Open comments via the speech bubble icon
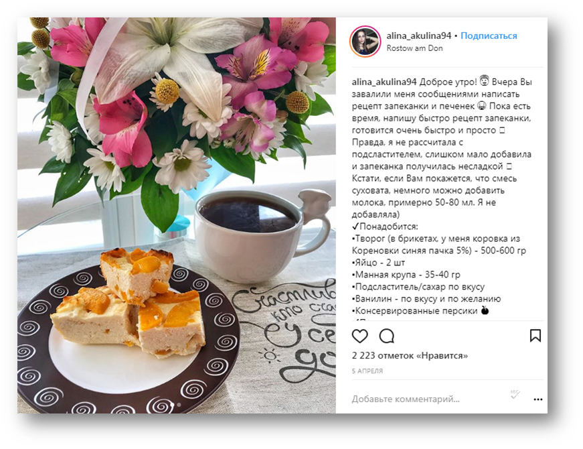The height and width of the screenshot is (449, 583). coord(386,336)
